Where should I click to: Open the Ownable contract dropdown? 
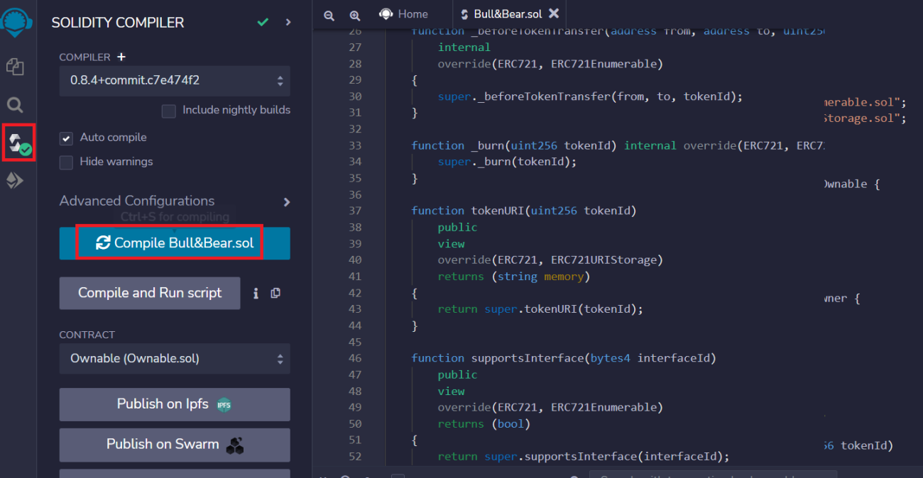pos(175,359)
